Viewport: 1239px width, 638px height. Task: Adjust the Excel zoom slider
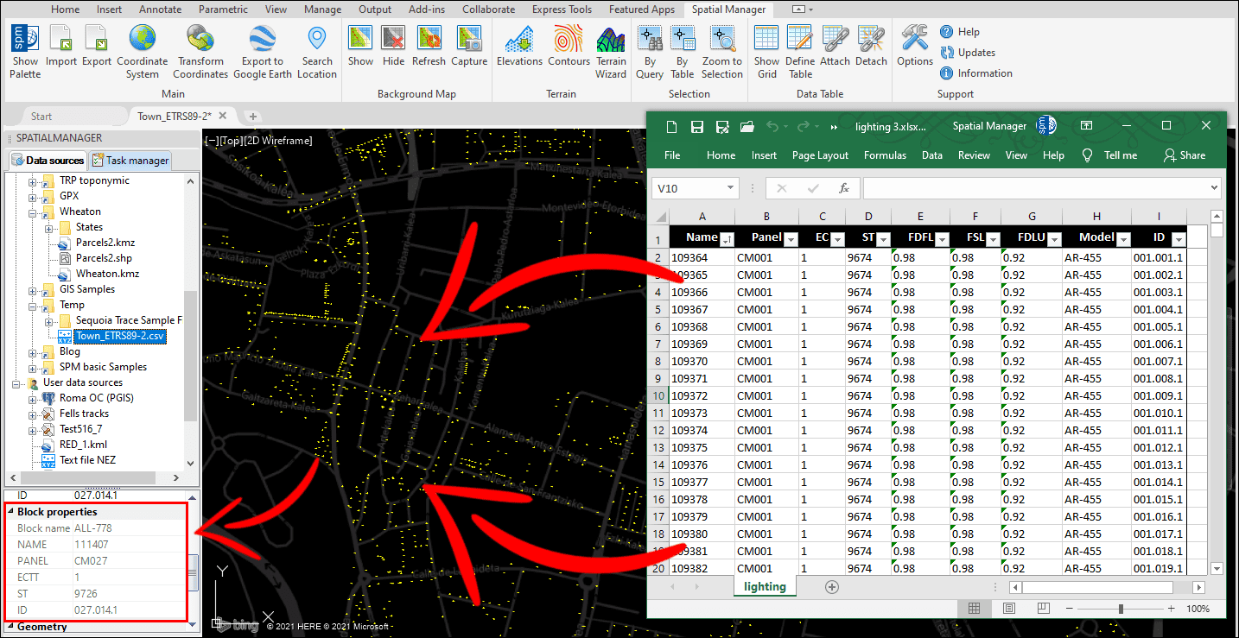(1121, 609)
